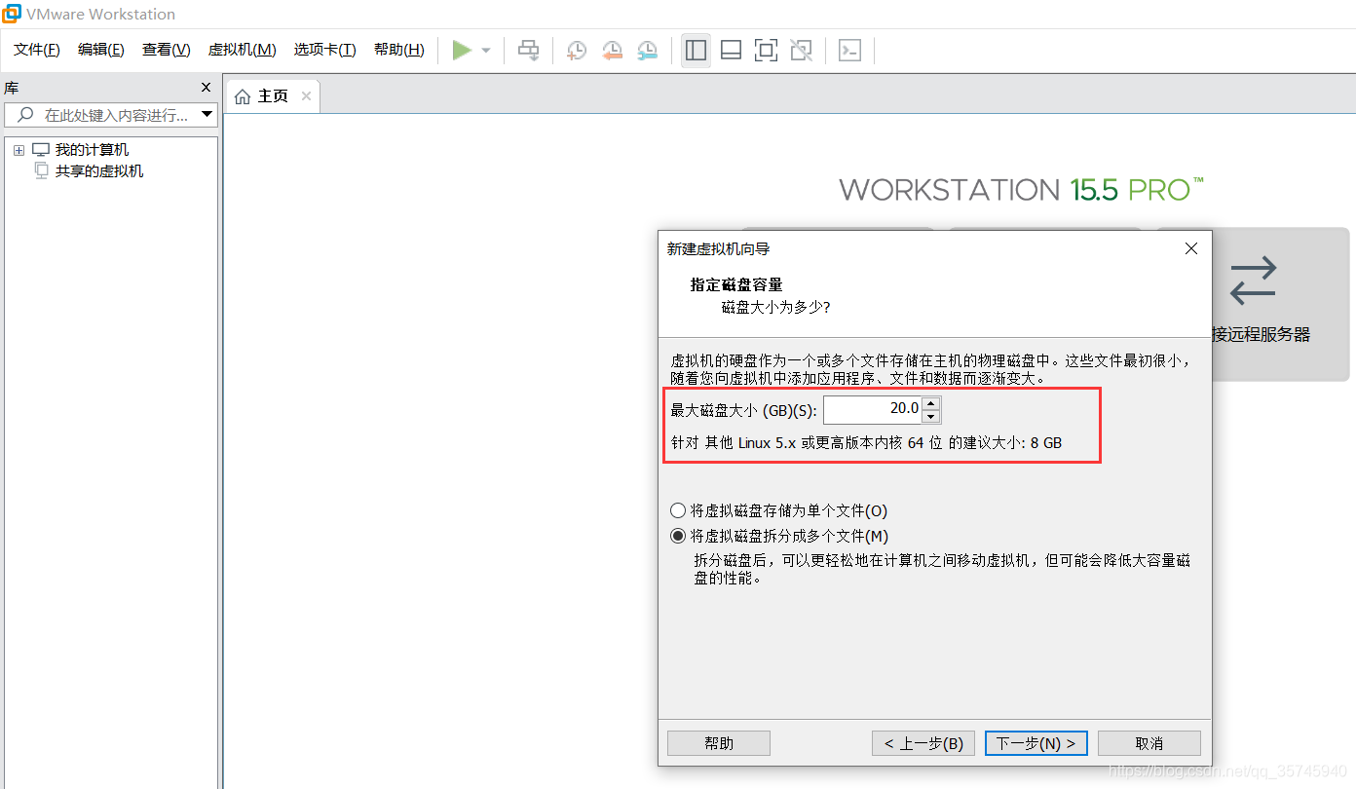The height and width of the screenshot is (789, 1356).
Task: Open the power options dropdown arrow beside the play icon
Action: [486, 51]
